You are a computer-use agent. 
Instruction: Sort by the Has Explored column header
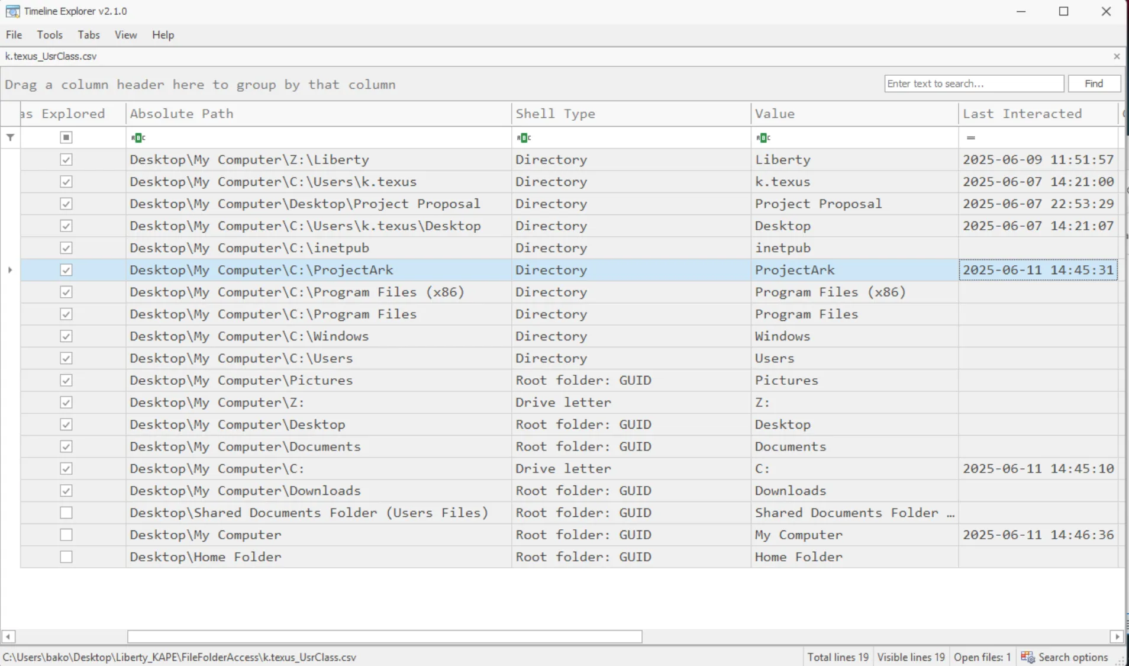(73, 114)
